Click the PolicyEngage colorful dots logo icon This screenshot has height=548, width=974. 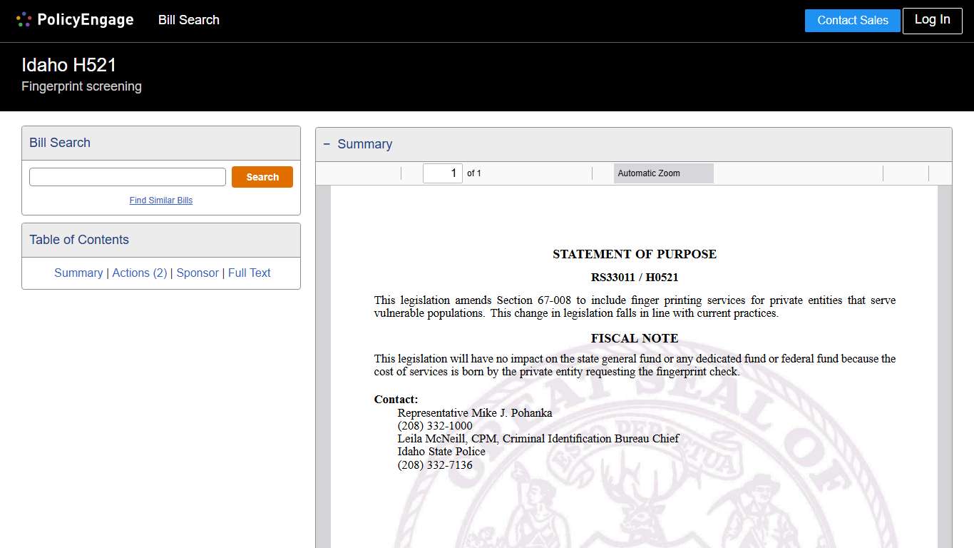[x=24, y=19]
